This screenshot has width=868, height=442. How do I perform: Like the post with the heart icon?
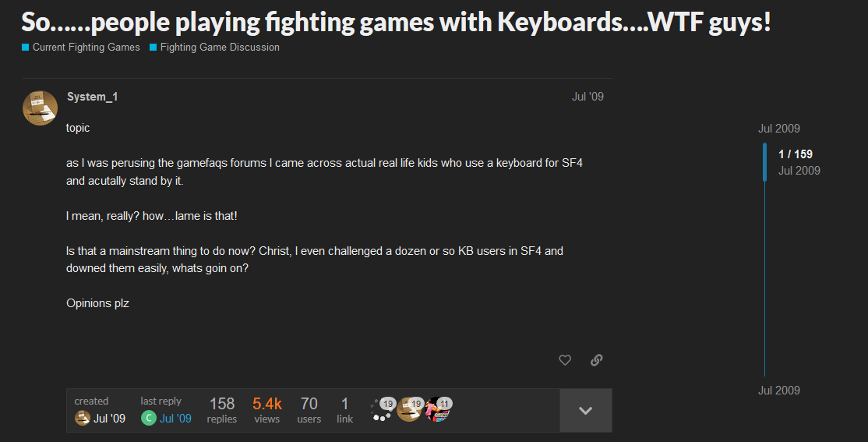pyautogui.click(x=565, y=360)
